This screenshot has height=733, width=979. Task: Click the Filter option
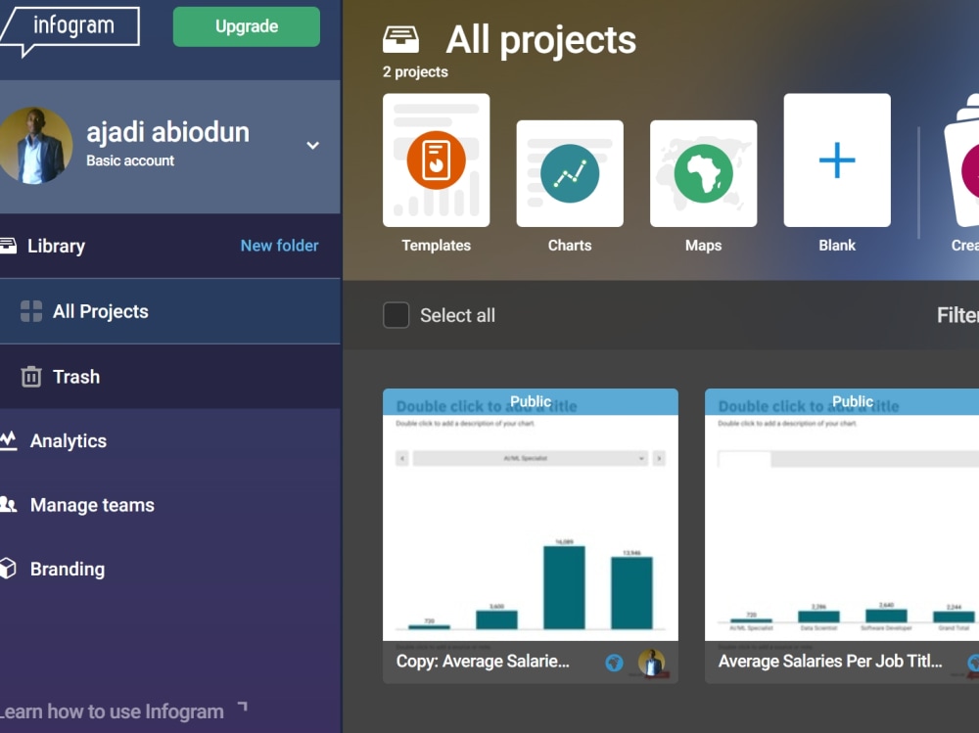(957, 315)
